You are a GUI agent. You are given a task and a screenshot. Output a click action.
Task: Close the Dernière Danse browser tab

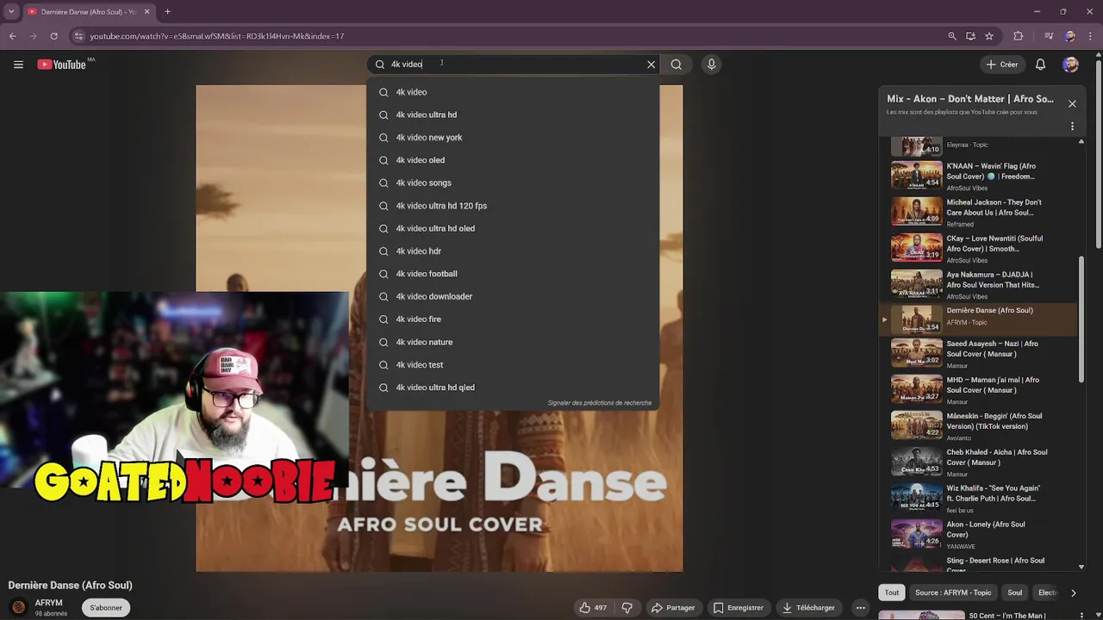pos(147,12)
